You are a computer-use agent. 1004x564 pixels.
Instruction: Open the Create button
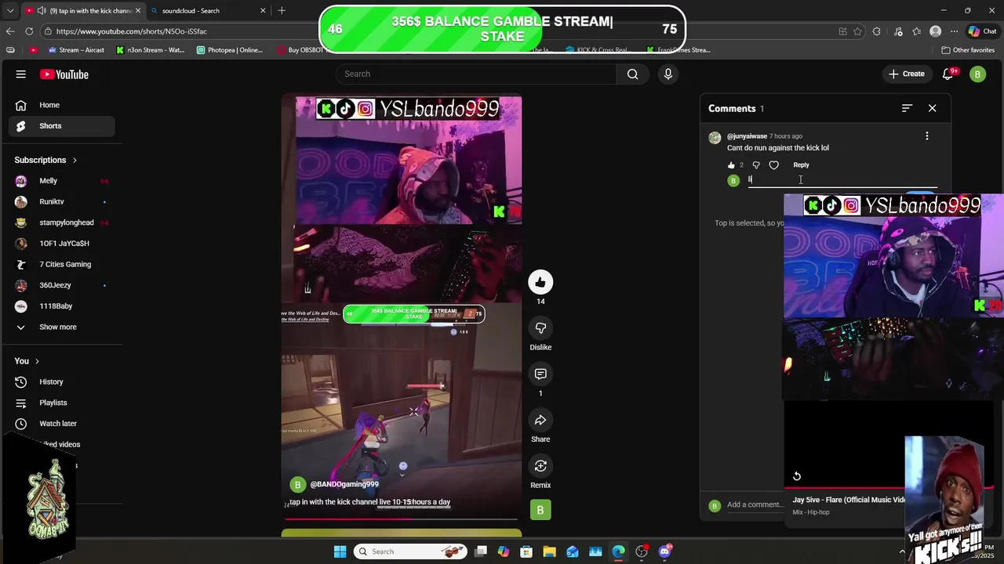click(906, 74)
